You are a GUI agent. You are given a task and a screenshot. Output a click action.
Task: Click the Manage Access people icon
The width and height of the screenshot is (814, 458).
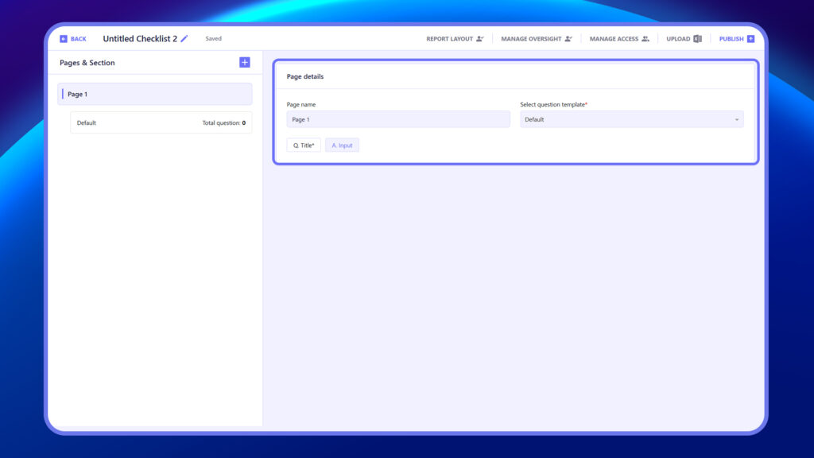pos(645,39)
